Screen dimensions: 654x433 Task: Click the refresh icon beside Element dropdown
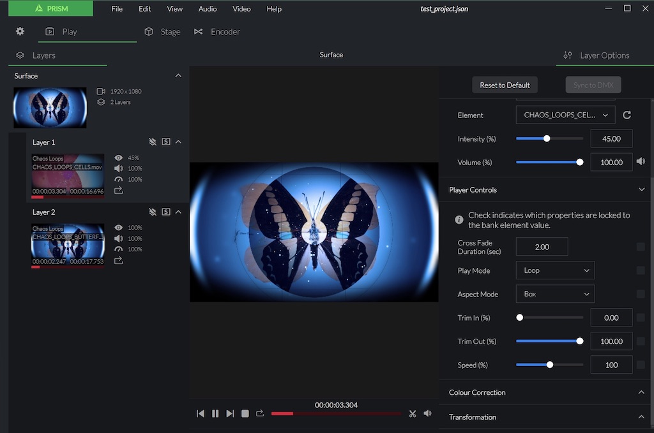[627, 115]
